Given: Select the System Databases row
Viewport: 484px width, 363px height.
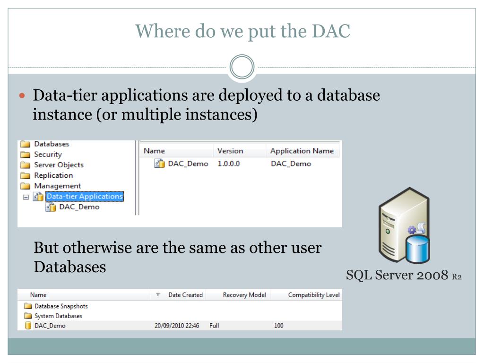Looking at the screenshot, I should point(58,316).
